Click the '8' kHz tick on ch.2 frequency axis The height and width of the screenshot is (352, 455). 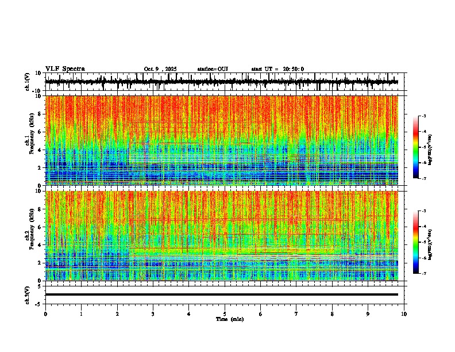(40, 209)
